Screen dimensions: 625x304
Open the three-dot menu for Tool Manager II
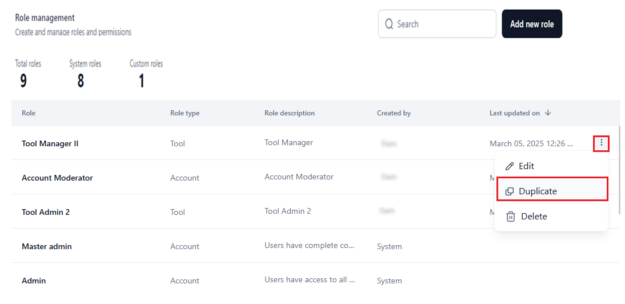[x=601, y=143]
